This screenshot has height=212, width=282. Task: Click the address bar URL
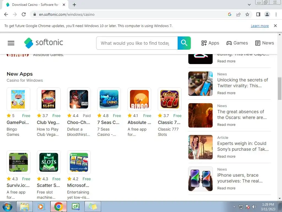(67, 14)
